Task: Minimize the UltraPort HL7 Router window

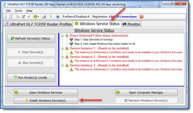Action: [166, 3]
